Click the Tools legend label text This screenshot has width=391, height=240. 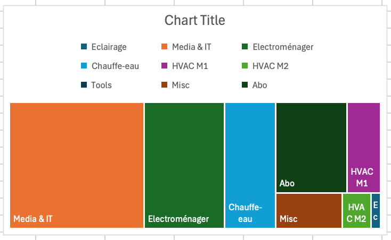(101, 85)
